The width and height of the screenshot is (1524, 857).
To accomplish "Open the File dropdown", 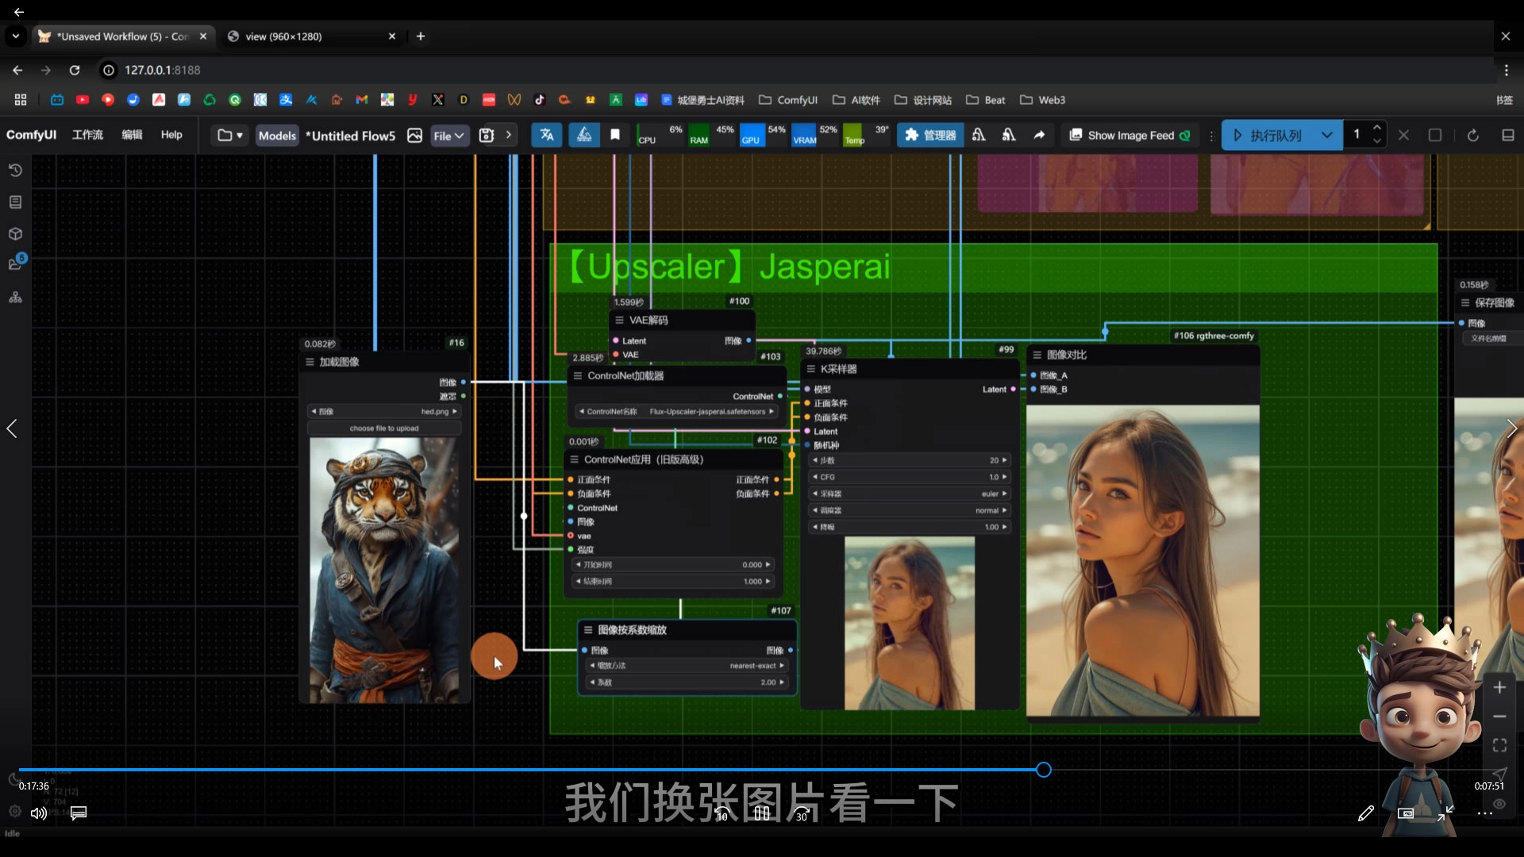I will [x=448, y=135].
